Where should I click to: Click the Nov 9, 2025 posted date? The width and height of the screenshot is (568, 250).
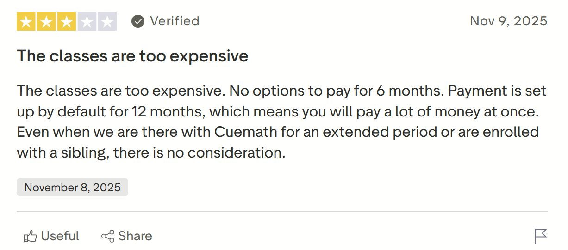tap(508, 21)
